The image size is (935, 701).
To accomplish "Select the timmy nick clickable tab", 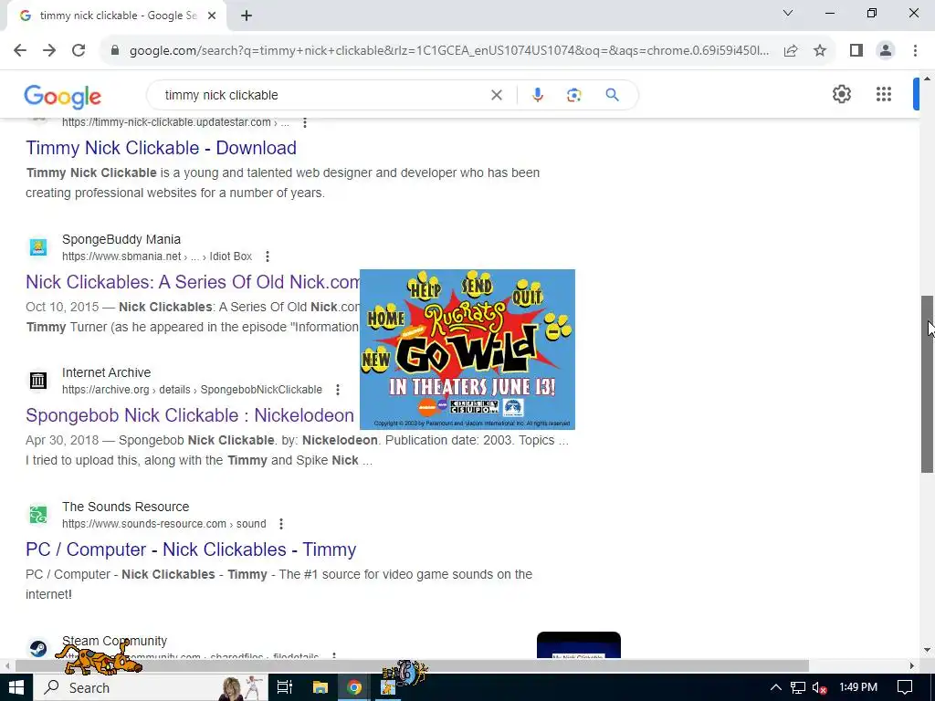I will (116, 16).
